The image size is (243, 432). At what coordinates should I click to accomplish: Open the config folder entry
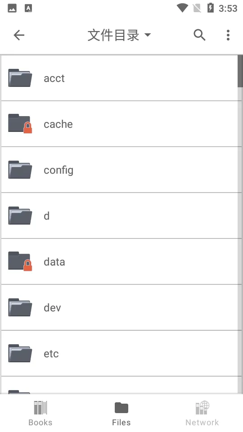(x=119, y=170)
